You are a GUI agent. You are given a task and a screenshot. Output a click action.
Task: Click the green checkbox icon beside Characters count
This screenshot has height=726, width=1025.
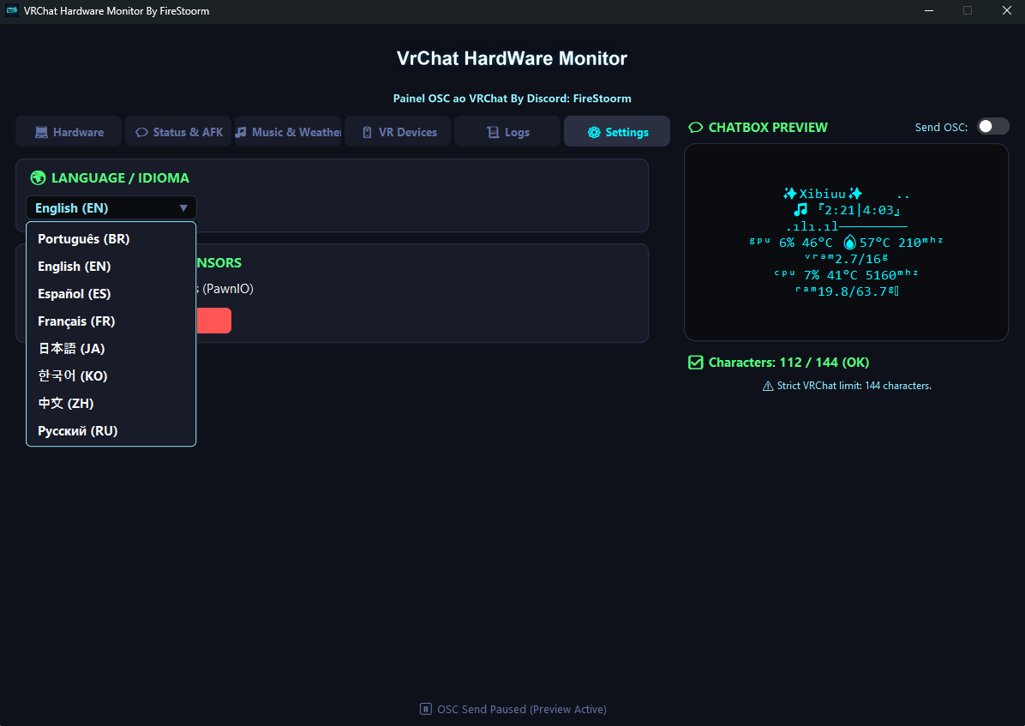(x=696, y=363)
